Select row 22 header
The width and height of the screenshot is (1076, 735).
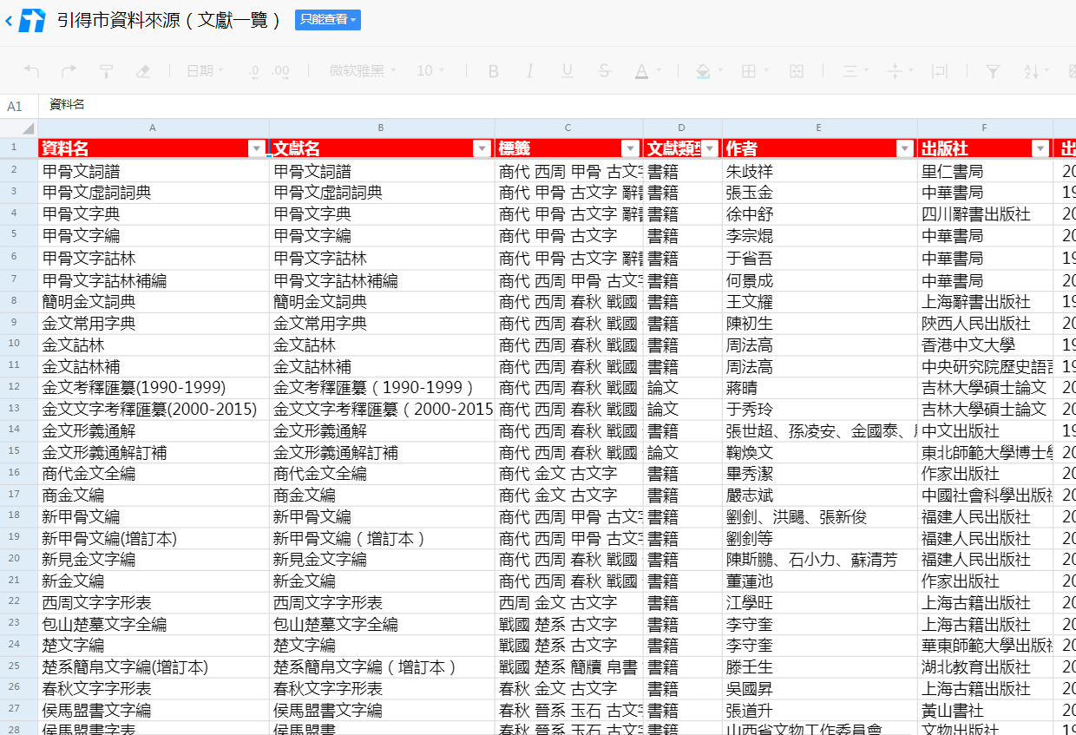click(x=19, y=601)
